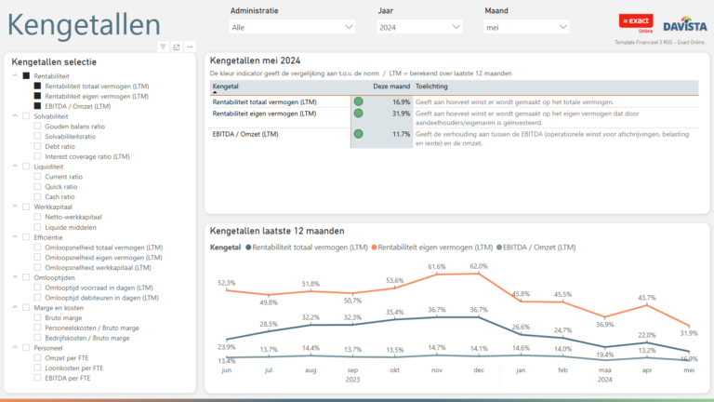
Task: Collapse the Efficiëntie group
Action: coord(15,236)
